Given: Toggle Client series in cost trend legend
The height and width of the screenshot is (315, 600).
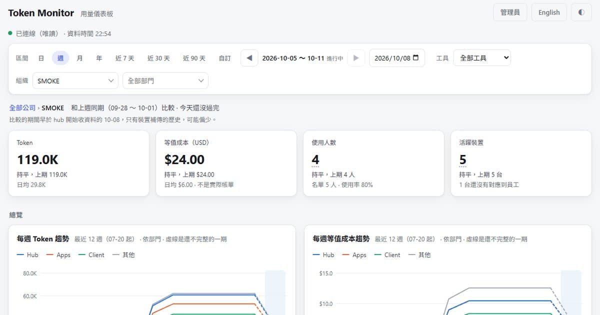Looking at the screenshot, I should (387, 255).
